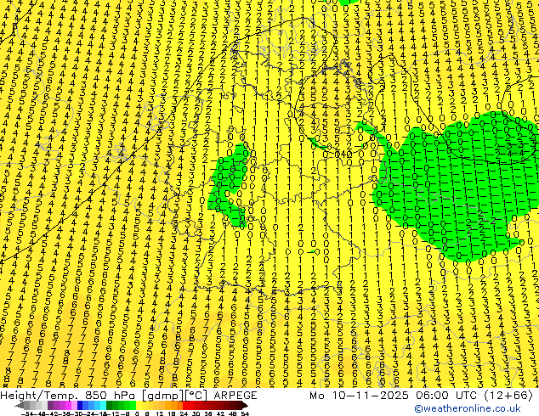
Task: Click the '(12+66)' forecast run label
Action: (508, 395)
